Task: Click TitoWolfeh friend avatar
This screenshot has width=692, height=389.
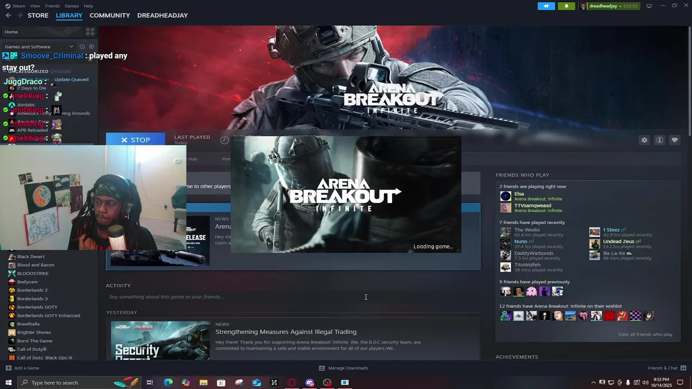Action: click(505, 267)
